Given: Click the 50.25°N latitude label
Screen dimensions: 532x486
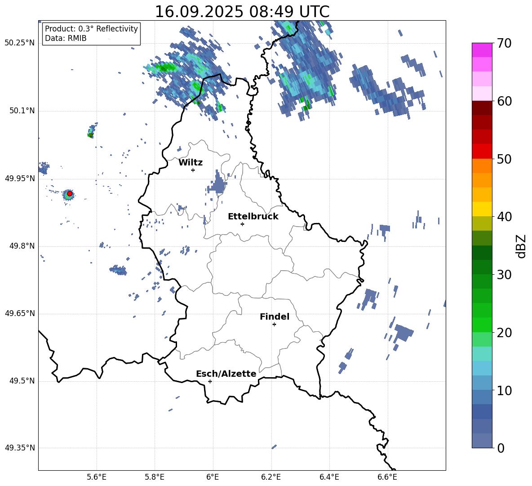Looking at the screenshot, I should tap(20, 43).
